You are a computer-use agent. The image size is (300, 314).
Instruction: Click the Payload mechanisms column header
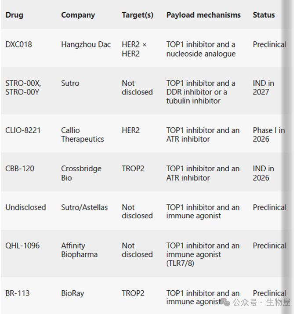coord(203,15)
